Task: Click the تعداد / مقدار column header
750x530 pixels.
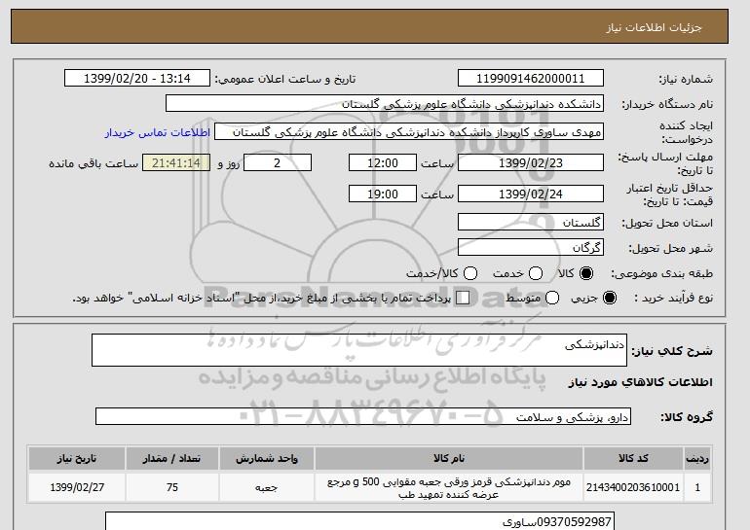Action: pos(172,458)
